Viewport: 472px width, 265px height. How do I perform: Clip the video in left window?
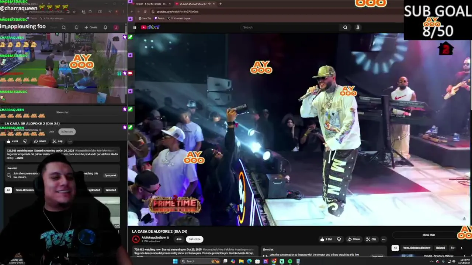[x=57, y=141]
